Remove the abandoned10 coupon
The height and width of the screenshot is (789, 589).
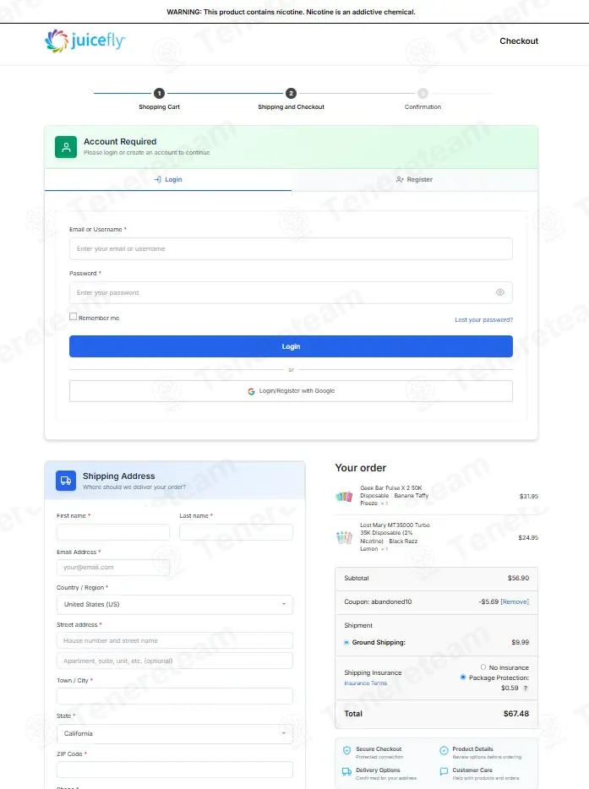tap(515, 601)
